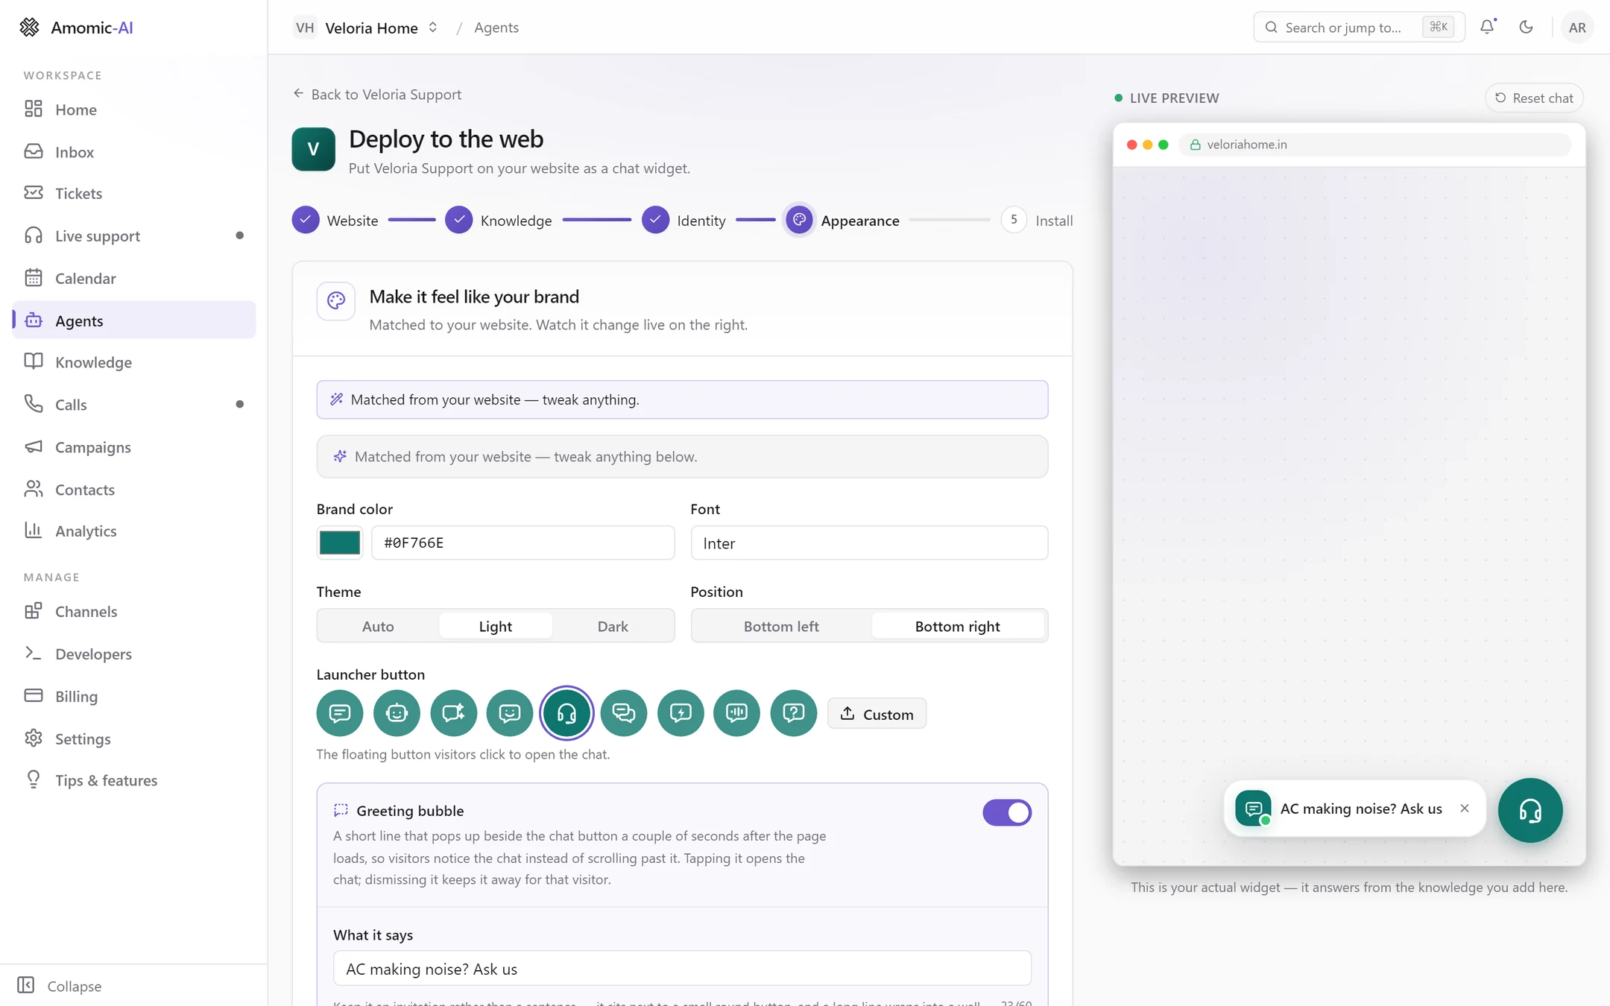Click the What it says text field
This screenshot has width=1610, height=1006.
pyautogui.click(x=682, y=969)
